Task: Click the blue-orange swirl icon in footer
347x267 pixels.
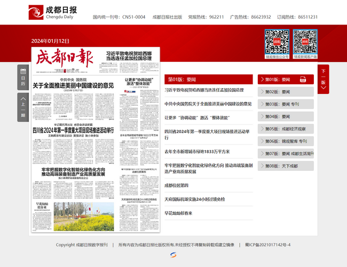Action: point(173,256)
